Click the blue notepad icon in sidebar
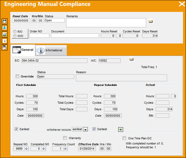Screen dimensions: 186x158 pos(5,28)
